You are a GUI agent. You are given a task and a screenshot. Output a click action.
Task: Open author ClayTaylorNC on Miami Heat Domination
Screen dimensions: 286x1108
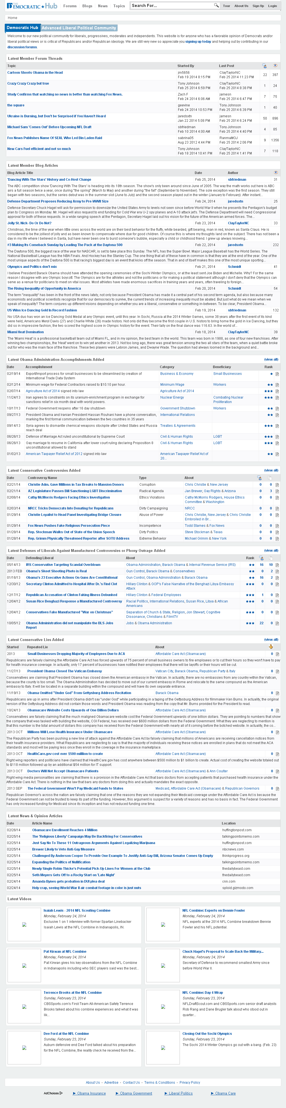[x=238, y=332]
